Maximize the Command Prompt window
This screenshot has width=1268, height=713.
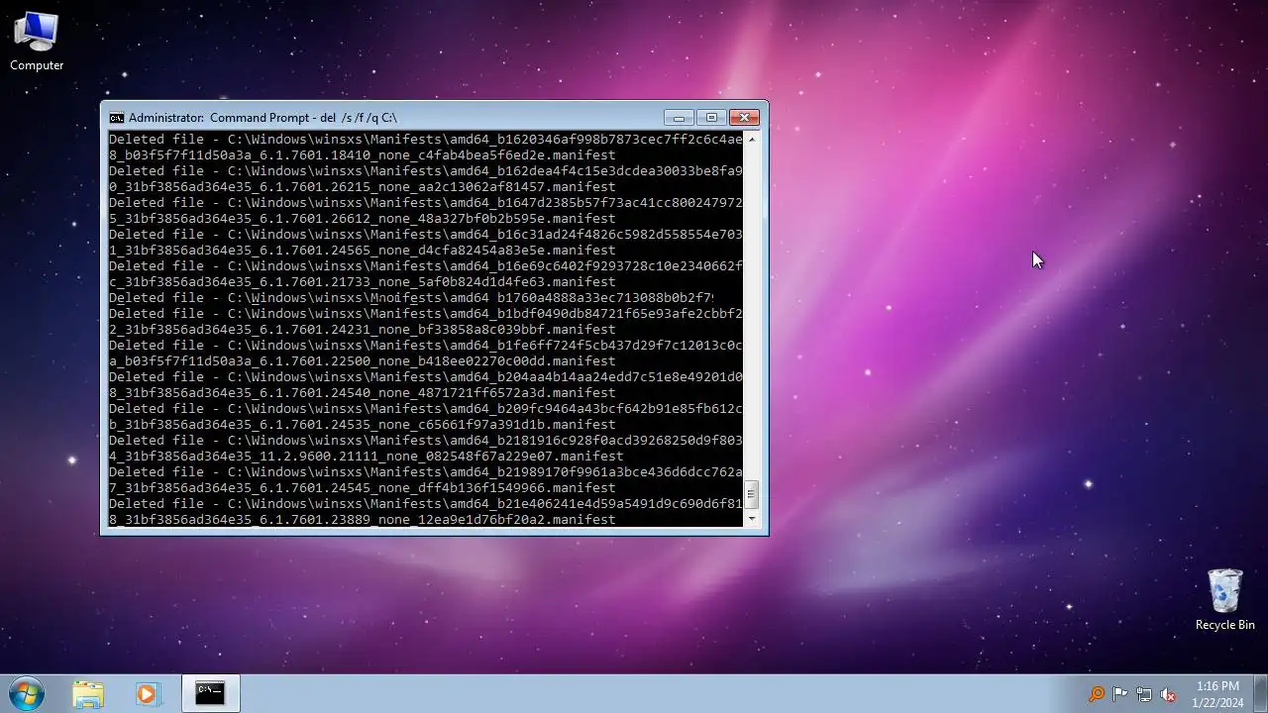(711, 117)
